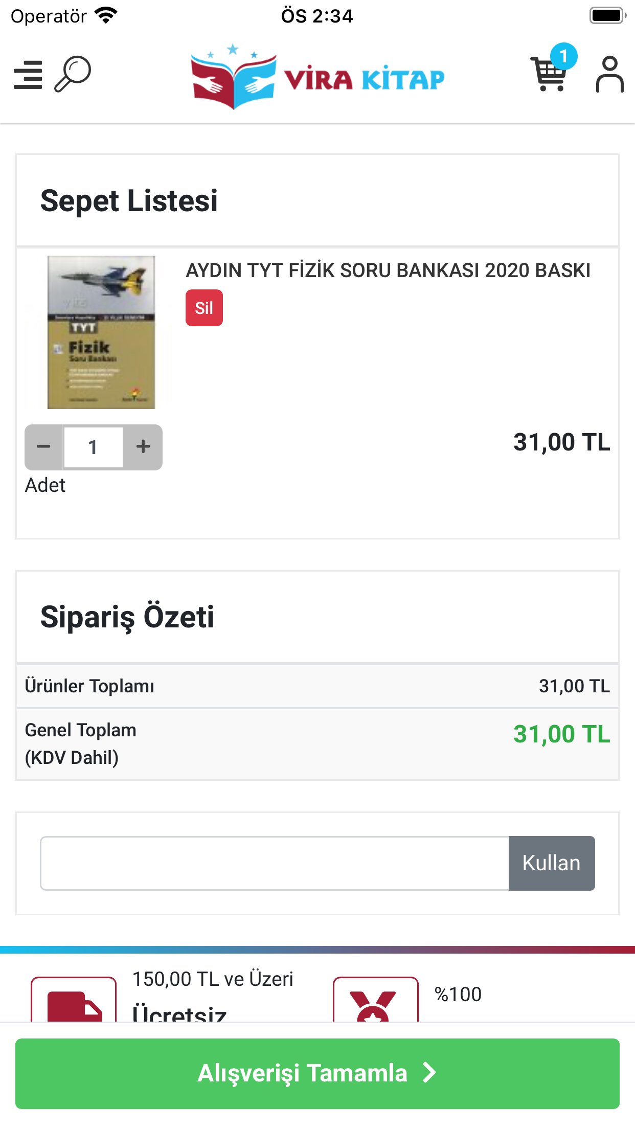The width and height of the screenshot is (635, 1129).
Task: Open the user account icon
Action: (x=609, y=75)
